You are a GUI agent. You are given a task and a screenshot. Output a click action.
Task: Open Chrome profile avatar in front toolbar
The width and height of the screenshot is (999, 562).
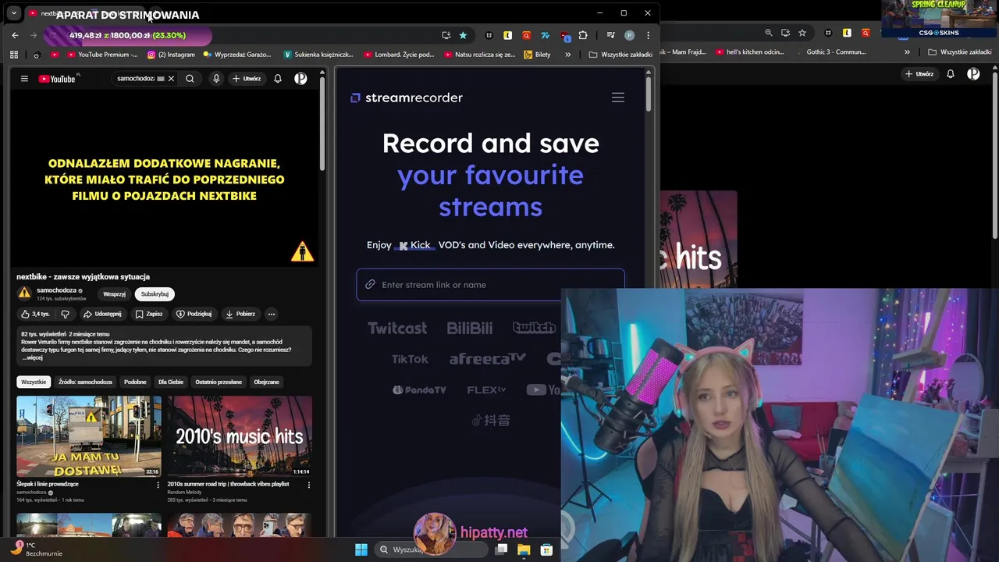(x=629, y=35)
